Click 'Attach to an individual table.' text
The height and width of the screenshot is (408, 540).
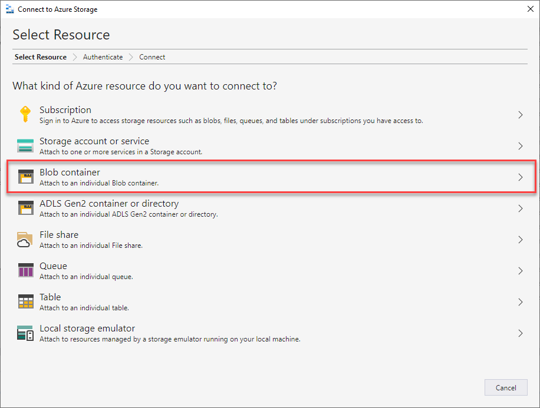[84, 308]
